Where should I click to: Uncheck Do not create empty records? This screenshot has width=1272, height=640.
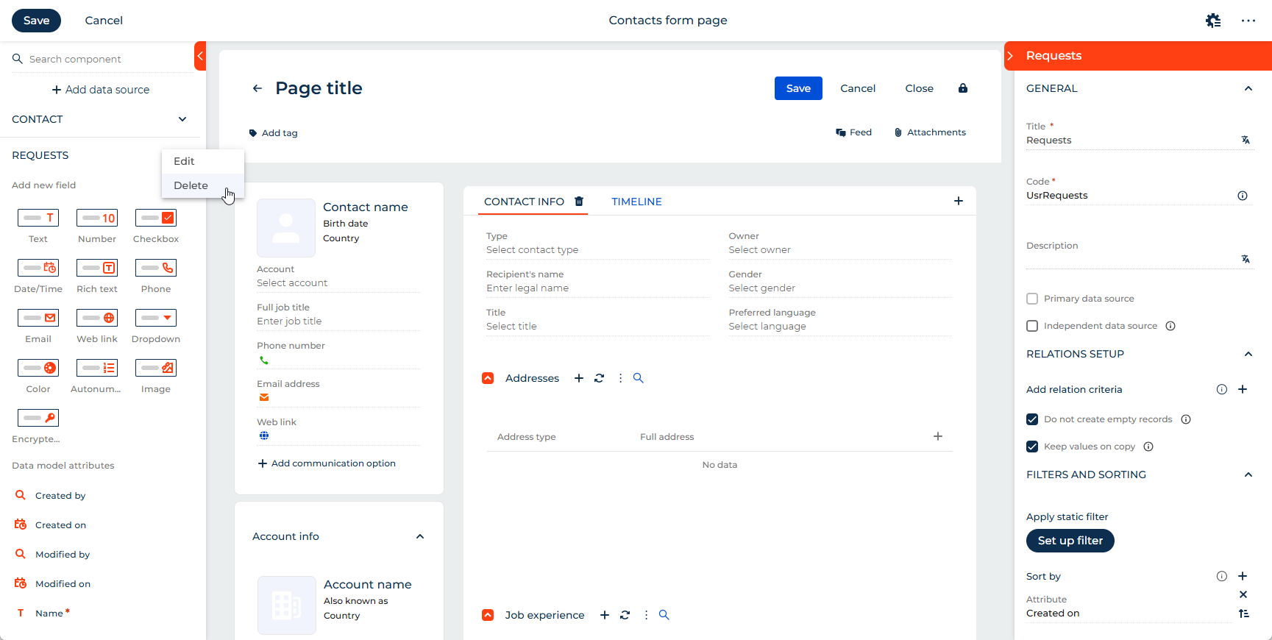[1032, 419]
